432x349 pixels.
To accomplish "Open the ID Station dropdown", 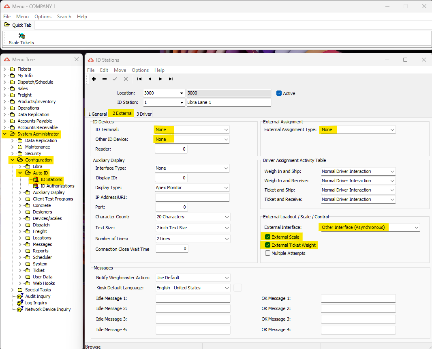I will point(182,102).
